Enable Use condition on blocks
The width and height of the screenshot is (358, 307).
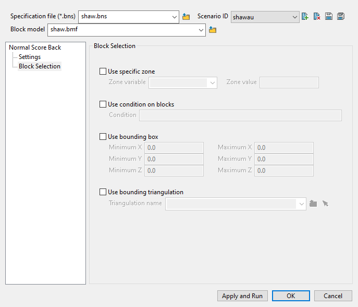tap(103, 104)
